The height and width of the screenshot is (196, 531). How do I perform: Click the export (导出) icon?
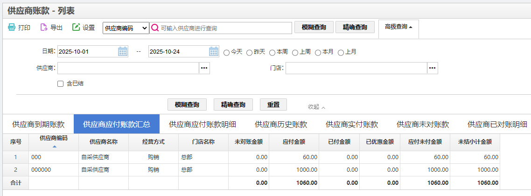pos(44,28)
